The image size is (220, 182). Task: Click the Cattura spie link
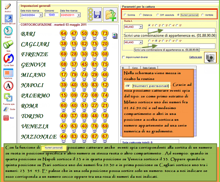[196, 57]
